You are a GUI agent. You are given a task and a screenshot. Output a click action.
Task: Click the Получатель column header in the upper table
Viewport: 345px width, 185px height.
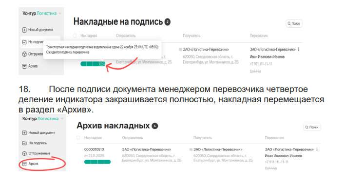pyautogui.click(x=192, y=36)
